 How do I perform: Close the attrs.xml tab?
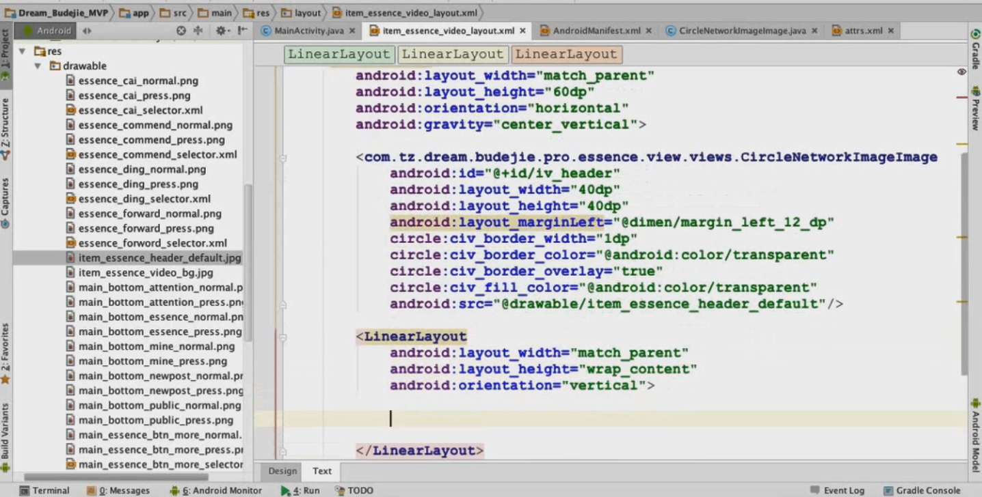tap(890, 31)
